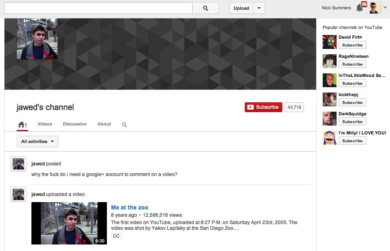
Task: Click the search magnifier button
Action: tap(206, 8)
